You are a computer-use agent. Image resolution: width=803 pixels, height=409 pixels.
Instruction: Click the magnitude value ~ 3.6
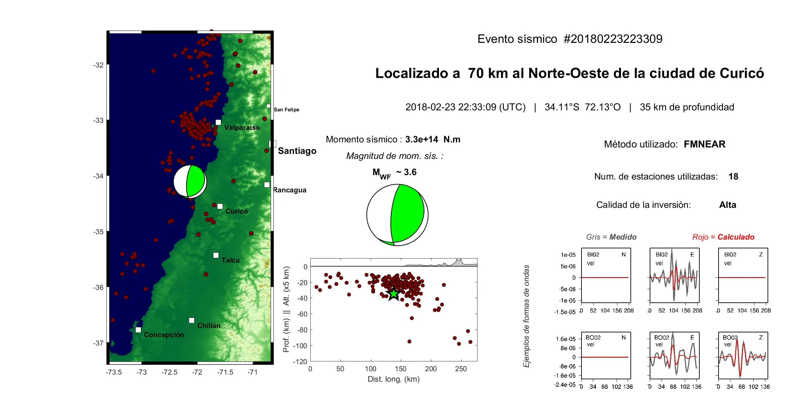[406, 172]
